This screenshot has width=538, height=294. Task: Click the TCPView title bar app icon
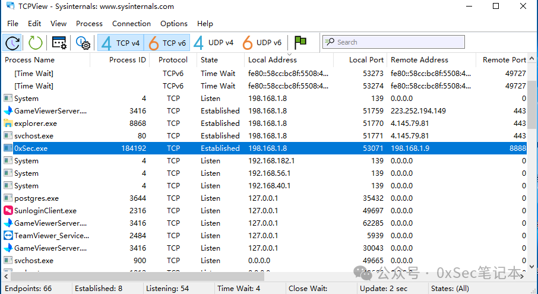(11, 6)
